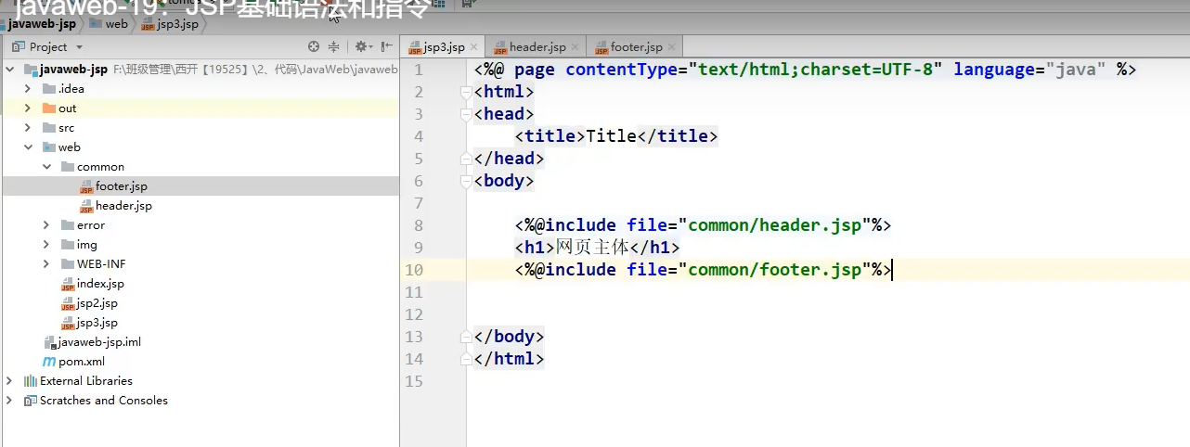
Task: Collapse the web folder
Action: click(x=29, y=147)
